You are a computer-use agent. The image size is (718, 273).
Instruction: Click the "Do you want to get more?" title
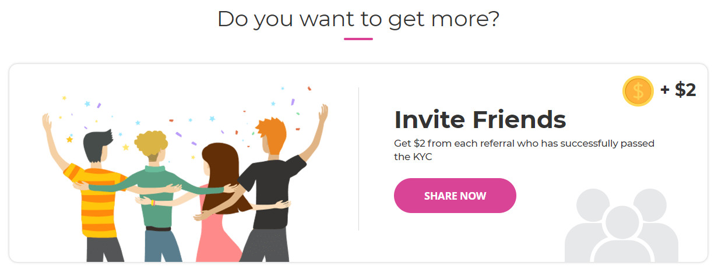[x=358, y=19]
